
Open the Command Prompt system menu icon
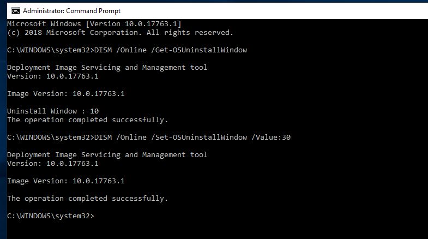pos(16,10)
